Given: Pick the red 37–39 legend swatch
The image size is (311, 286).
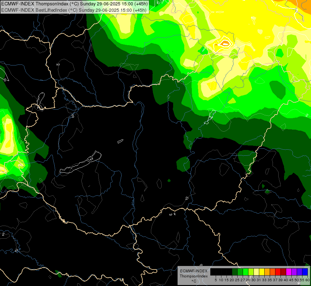Looking at the screenshot, I should (278, 272).
